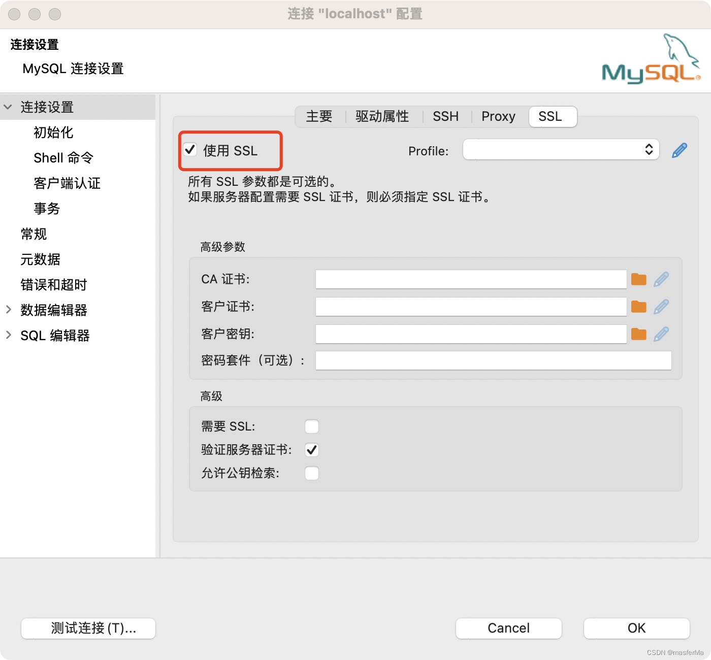Viewport: 711px width, 660px height.
Task: Open the 驱动属性 tab
Action: pos(381,116)
